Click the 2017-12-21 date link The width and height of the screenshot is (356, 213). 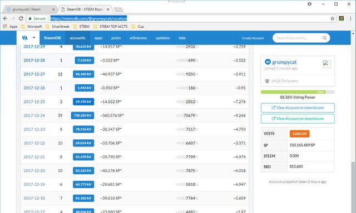click(x=34, y=157)
